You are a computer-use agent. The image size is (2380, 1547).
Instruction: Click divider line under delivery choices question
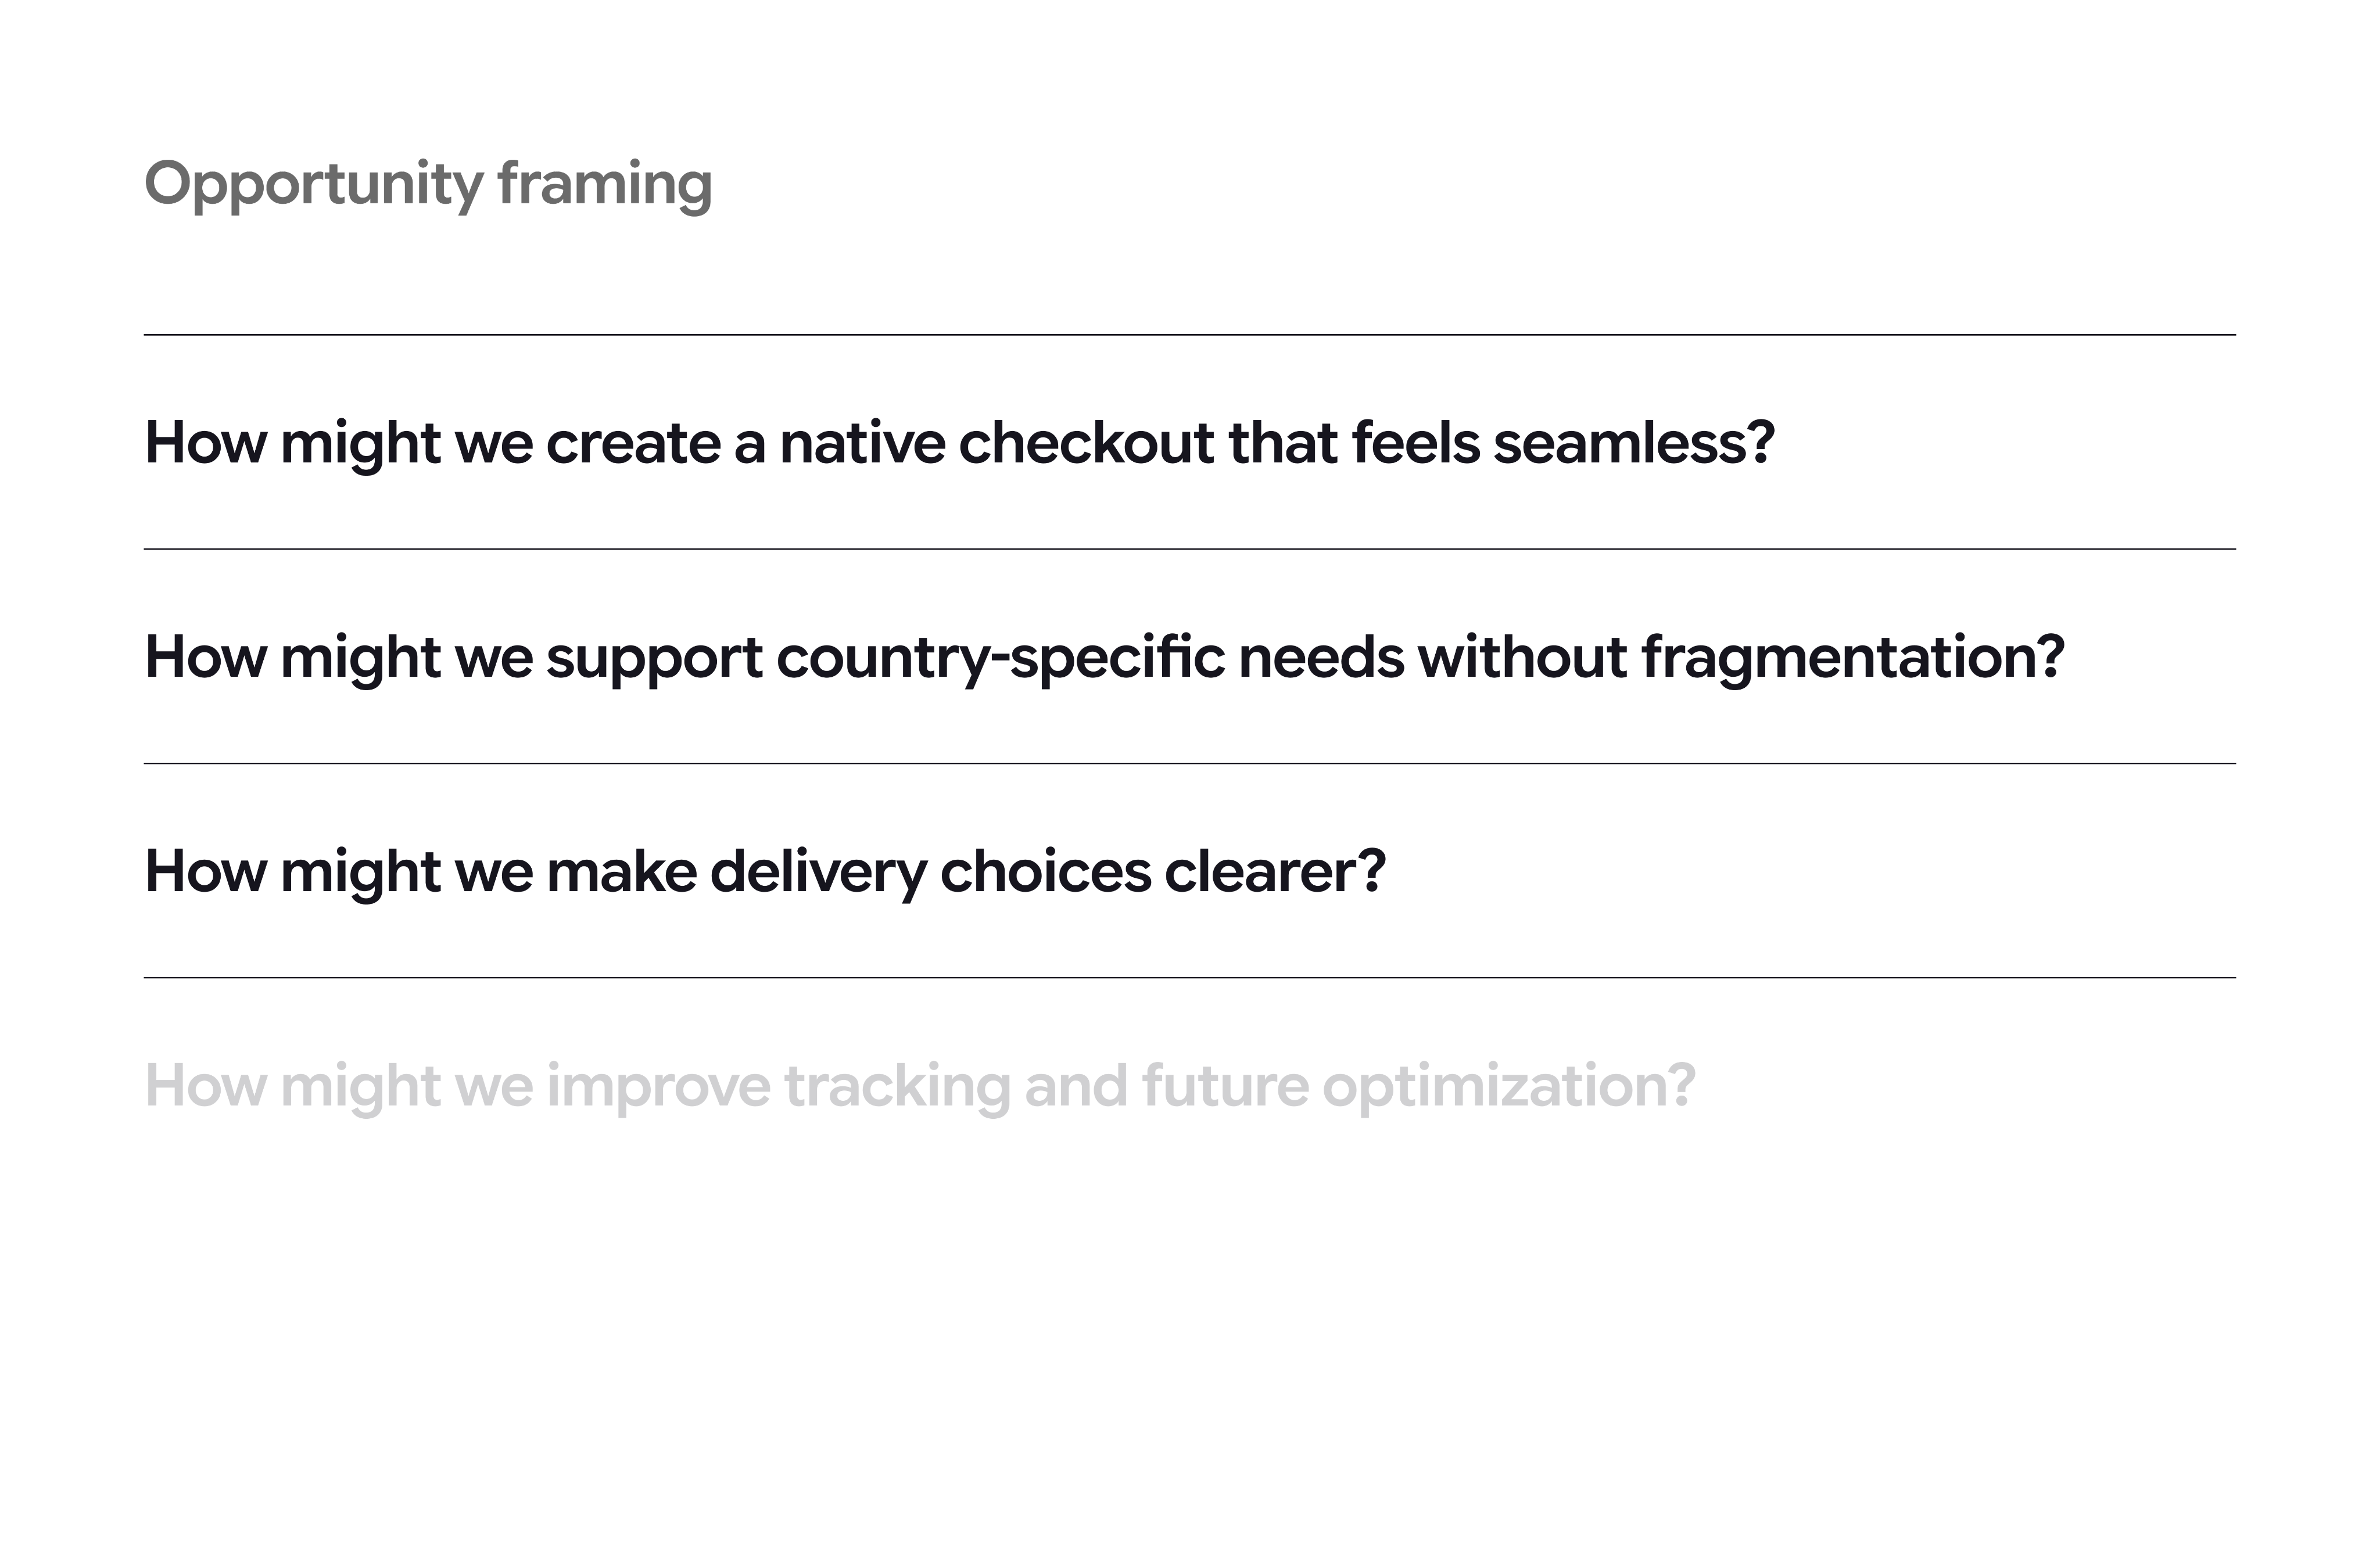point(1190,978)
